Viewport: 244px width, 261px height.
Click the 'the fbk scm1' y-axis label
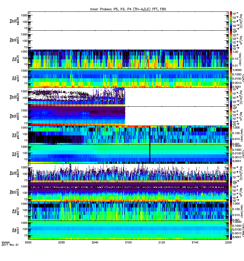click(x=16, y=230)
